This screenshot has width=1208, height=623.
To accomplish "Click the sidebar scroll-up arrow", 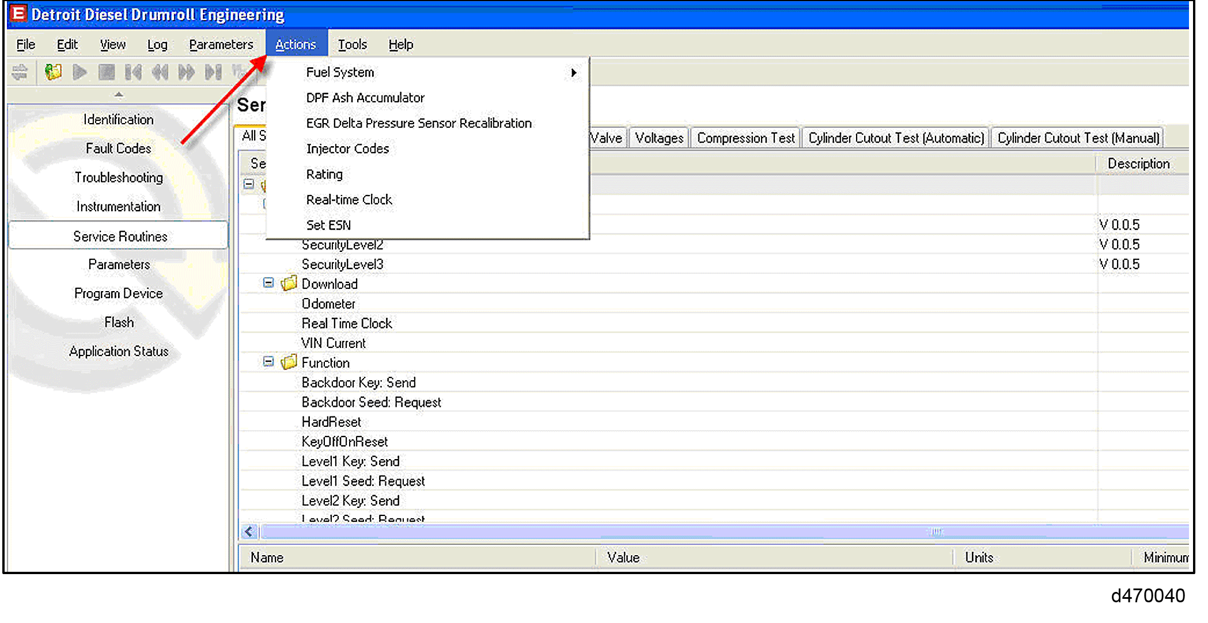I will [119, 94].
